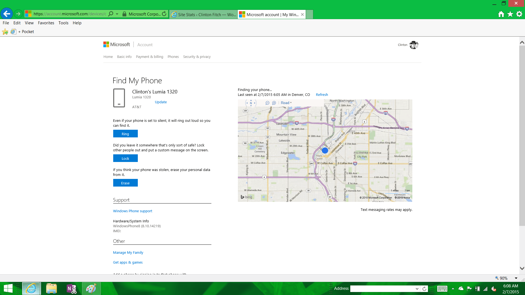Screen dimensions: 525x295
Task: Click the blue phone location dot
Action: (x=325, y=151)
